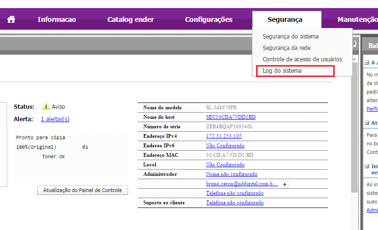Click the plus icon beside administrator email

pyautogui.click(x=284, y=184)
